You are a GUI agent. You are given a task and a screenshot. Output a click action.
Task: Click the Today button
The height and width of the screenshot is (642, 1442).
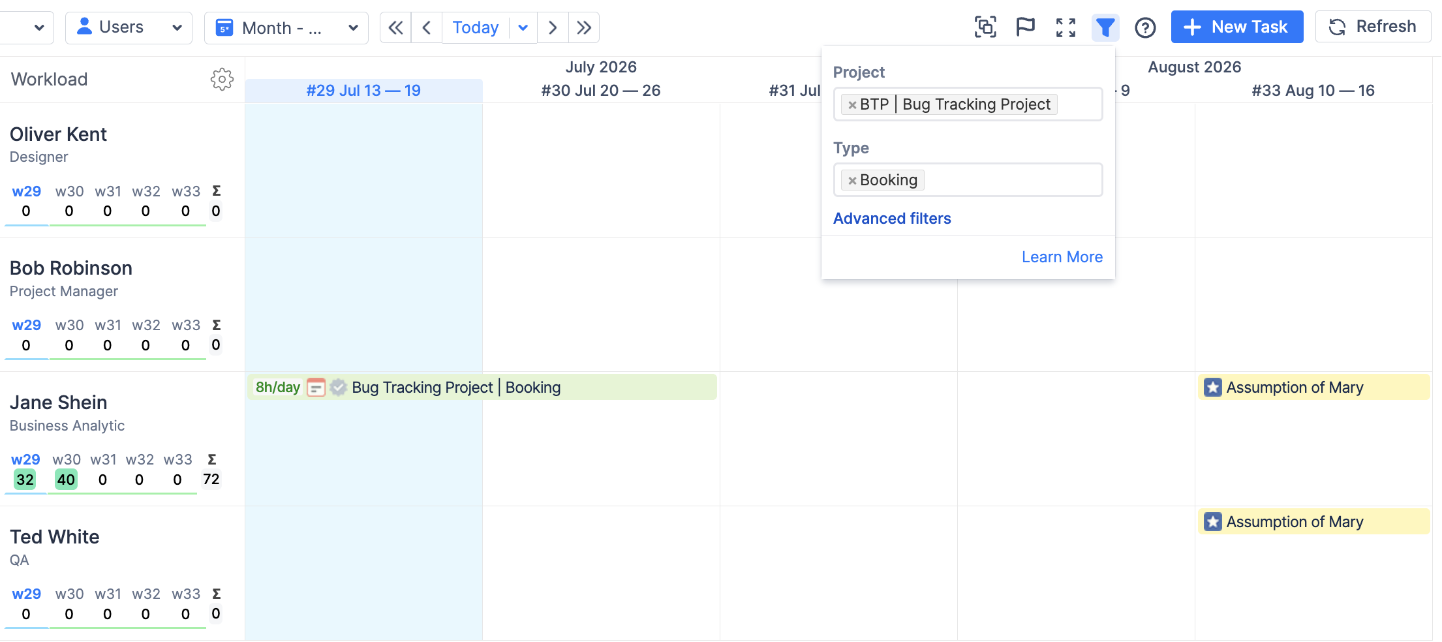(475, 27)
